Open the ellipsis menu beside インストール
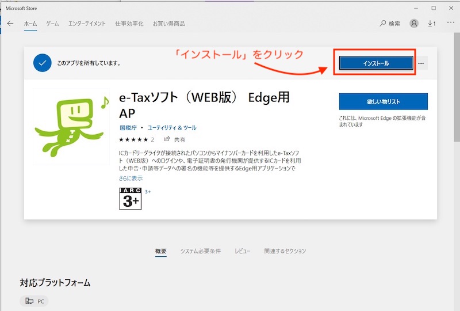The width and height of the screenshot is (460, 311). pos(421,63)
